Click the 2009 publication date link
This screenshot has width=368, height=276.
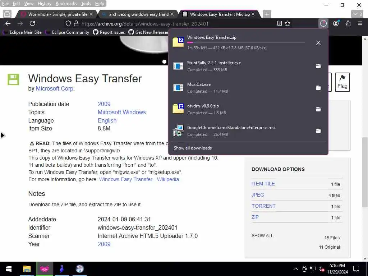point(104,104)
